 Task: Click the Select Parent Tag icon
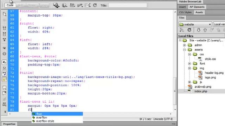[4, 48]
